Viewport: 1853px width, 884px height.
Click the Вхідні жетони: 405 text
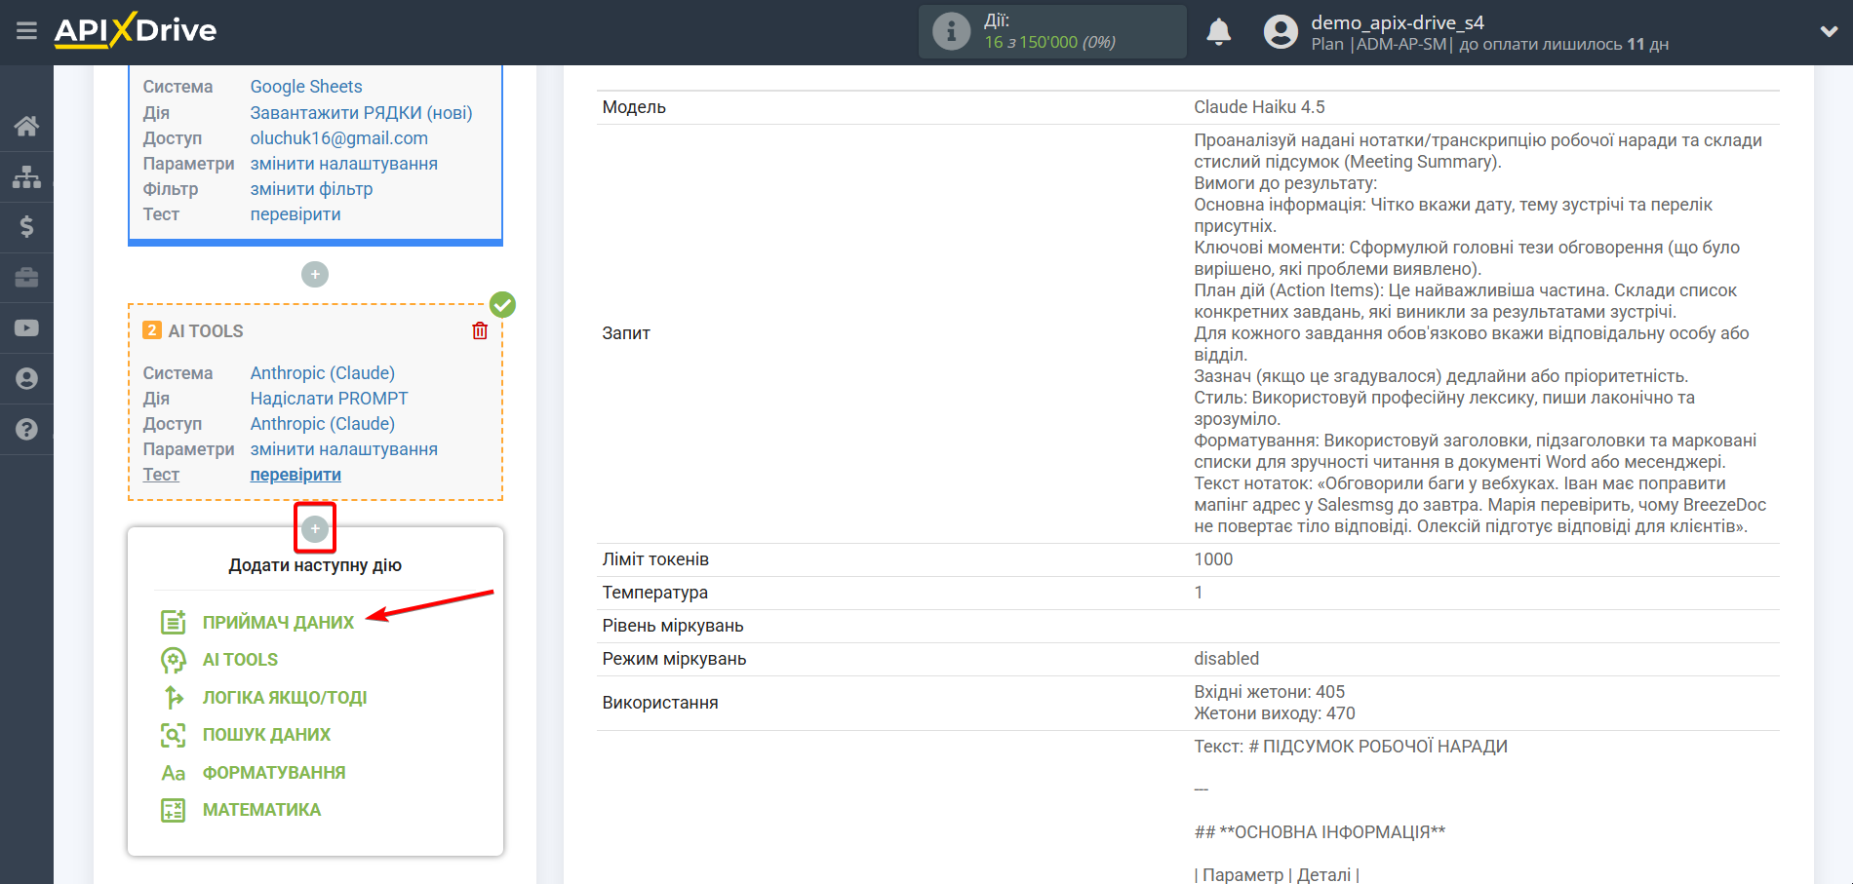(x=1269, y=692)
